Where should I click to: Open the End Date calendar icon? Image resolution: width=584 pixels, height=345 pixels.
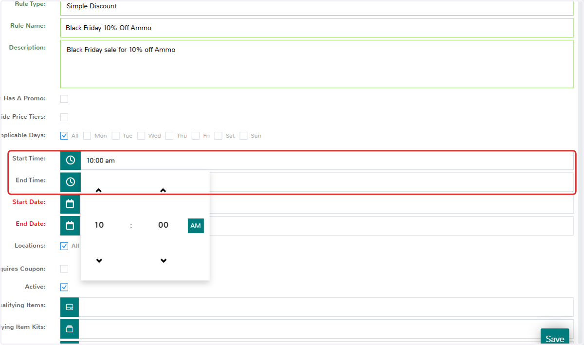[70, 226]
